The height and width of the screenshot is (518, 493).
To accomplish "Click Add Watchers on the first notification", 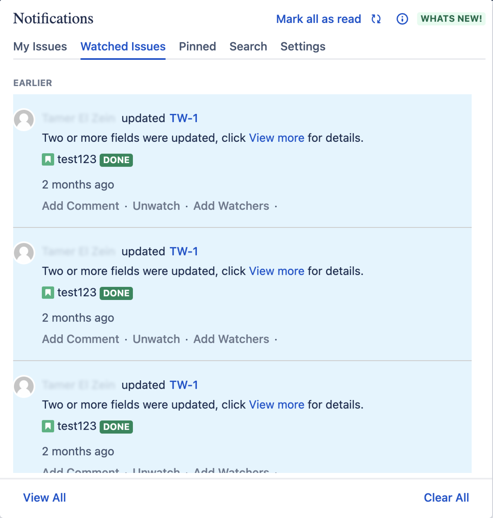I will tap(231, 206).
